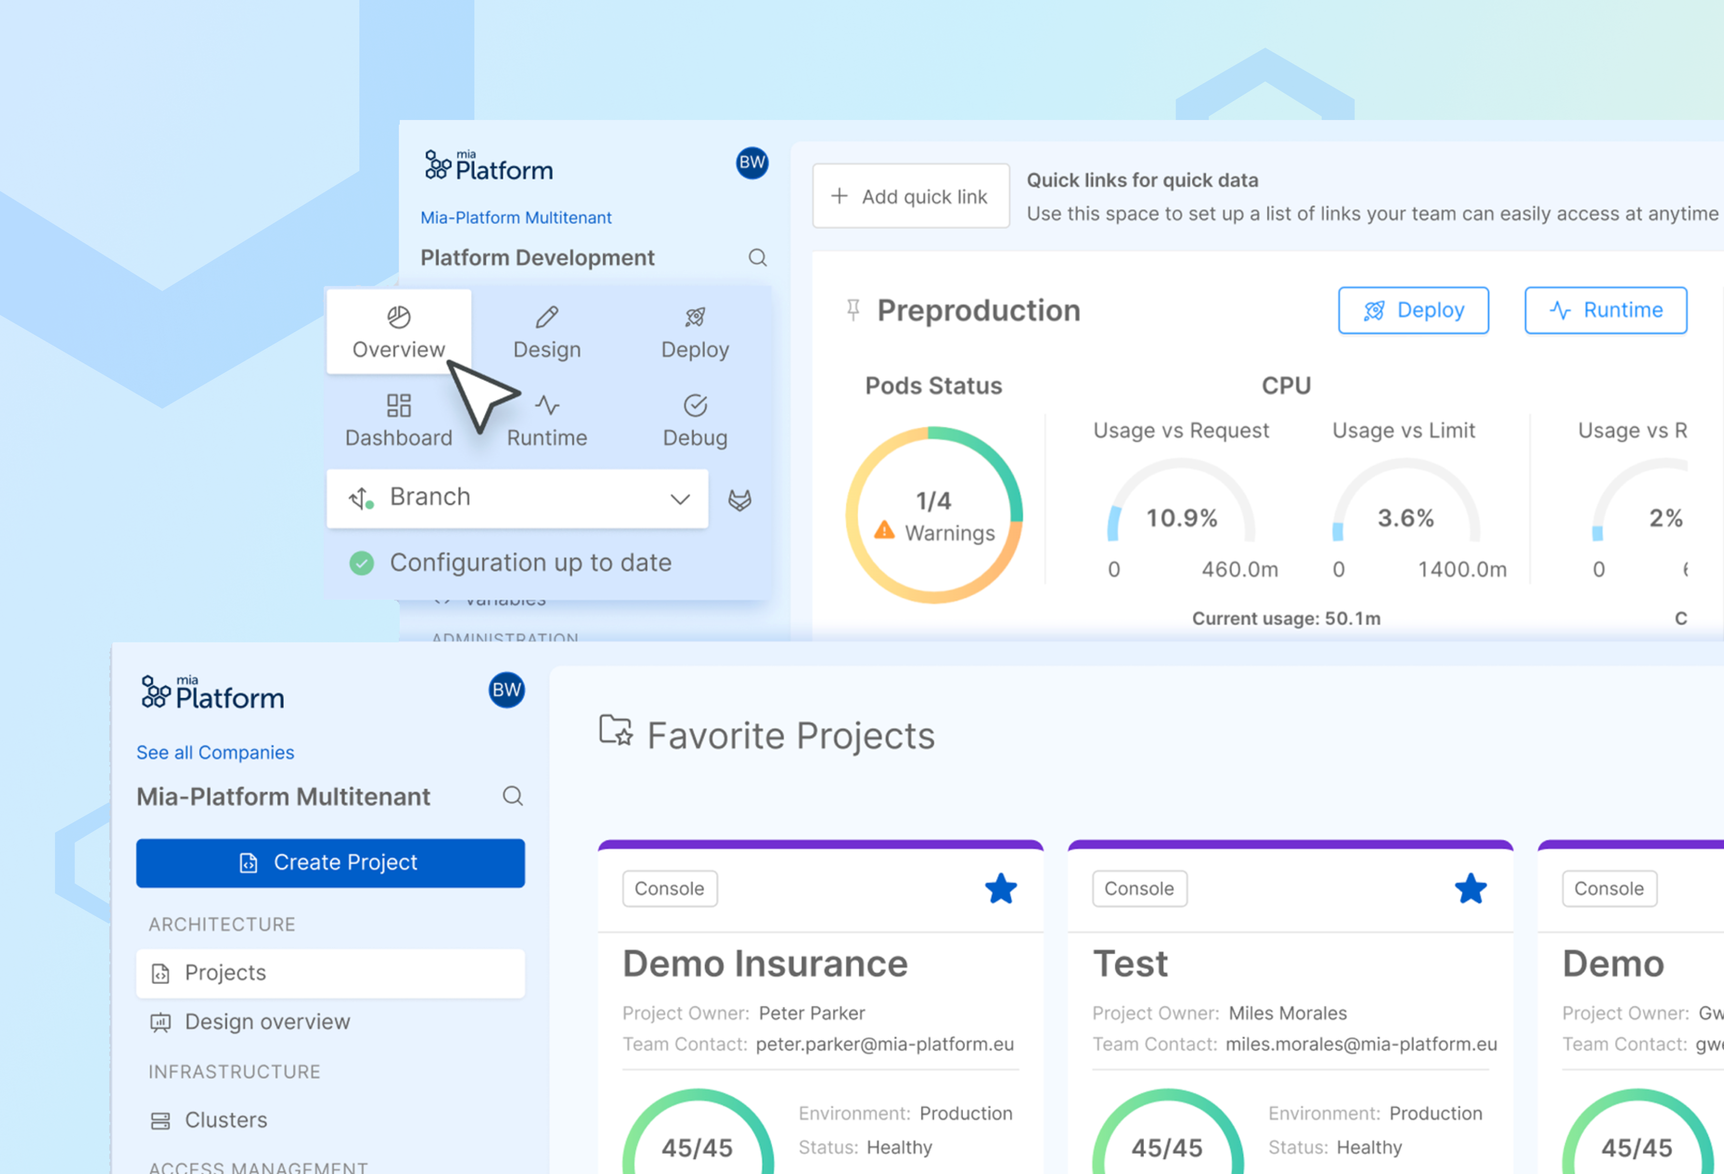
Task: Click the Mia Platform logo in lower panel
Action: pyautogui.click(x=213, y=692)
